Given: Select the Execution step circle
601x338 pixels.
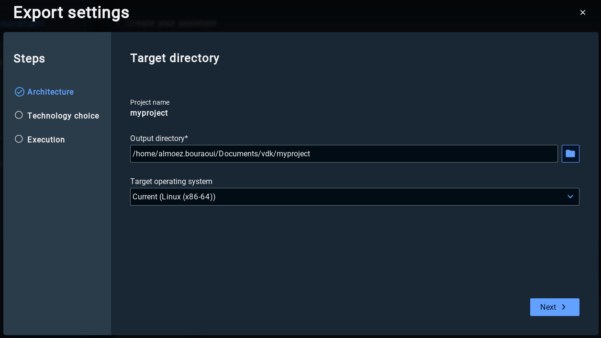Looking at the screenshot, I should coord(19,139).
